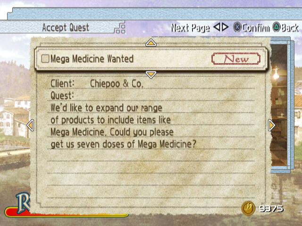Click the Client Chiepoo & Co. line
The image size is (302, 226).
coord(97,84)
